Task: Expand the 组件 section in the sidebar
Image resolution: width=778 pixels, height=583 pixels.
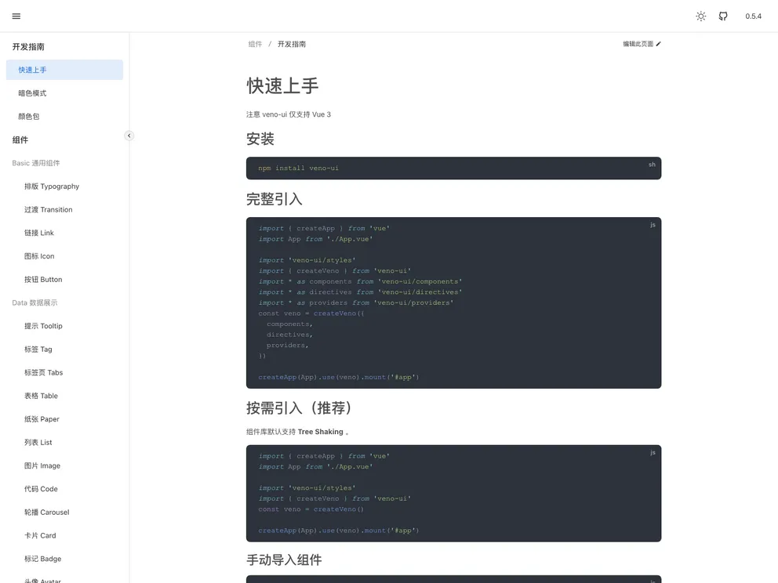Action: pos(20,139)
